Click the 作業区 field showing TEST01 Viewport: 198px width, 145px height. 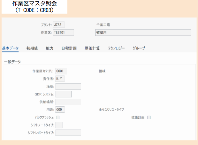tap(63, 33)
